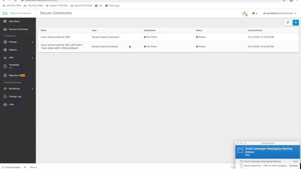Open the HQ-FTDv FDM bookmark

click(11, 6)
